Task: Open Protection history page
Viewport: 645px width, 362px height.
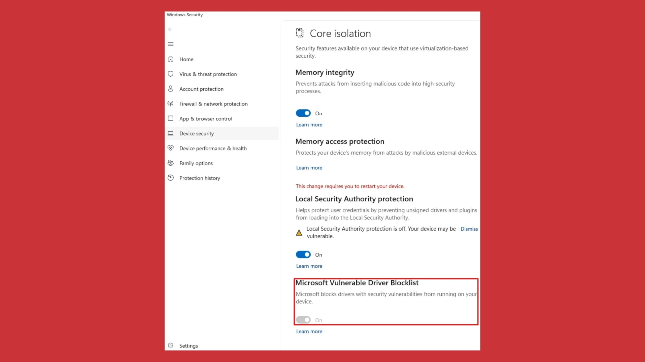Action: 222,178
